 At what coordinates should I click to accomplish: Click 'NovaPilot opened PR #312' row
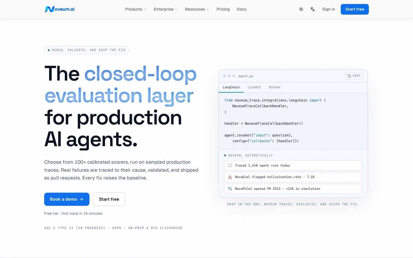(x=293, y=189)
